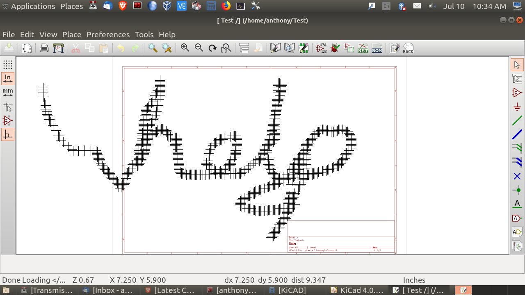Open the Library Editor

click(275, 48)
